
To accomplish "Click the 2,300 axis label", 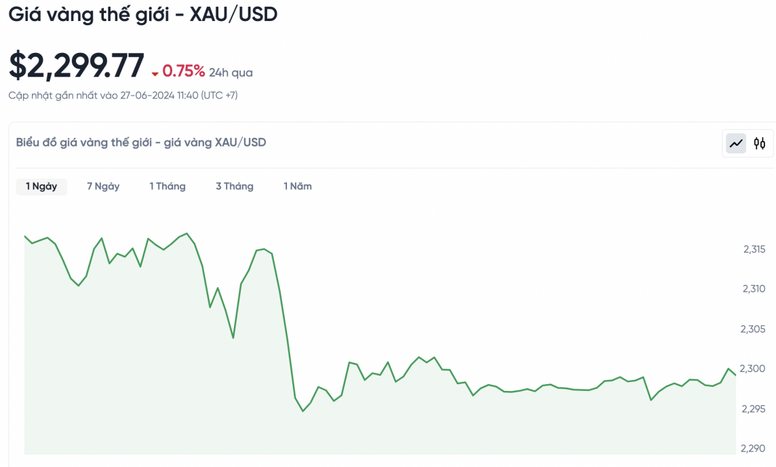I will point(754,369).
